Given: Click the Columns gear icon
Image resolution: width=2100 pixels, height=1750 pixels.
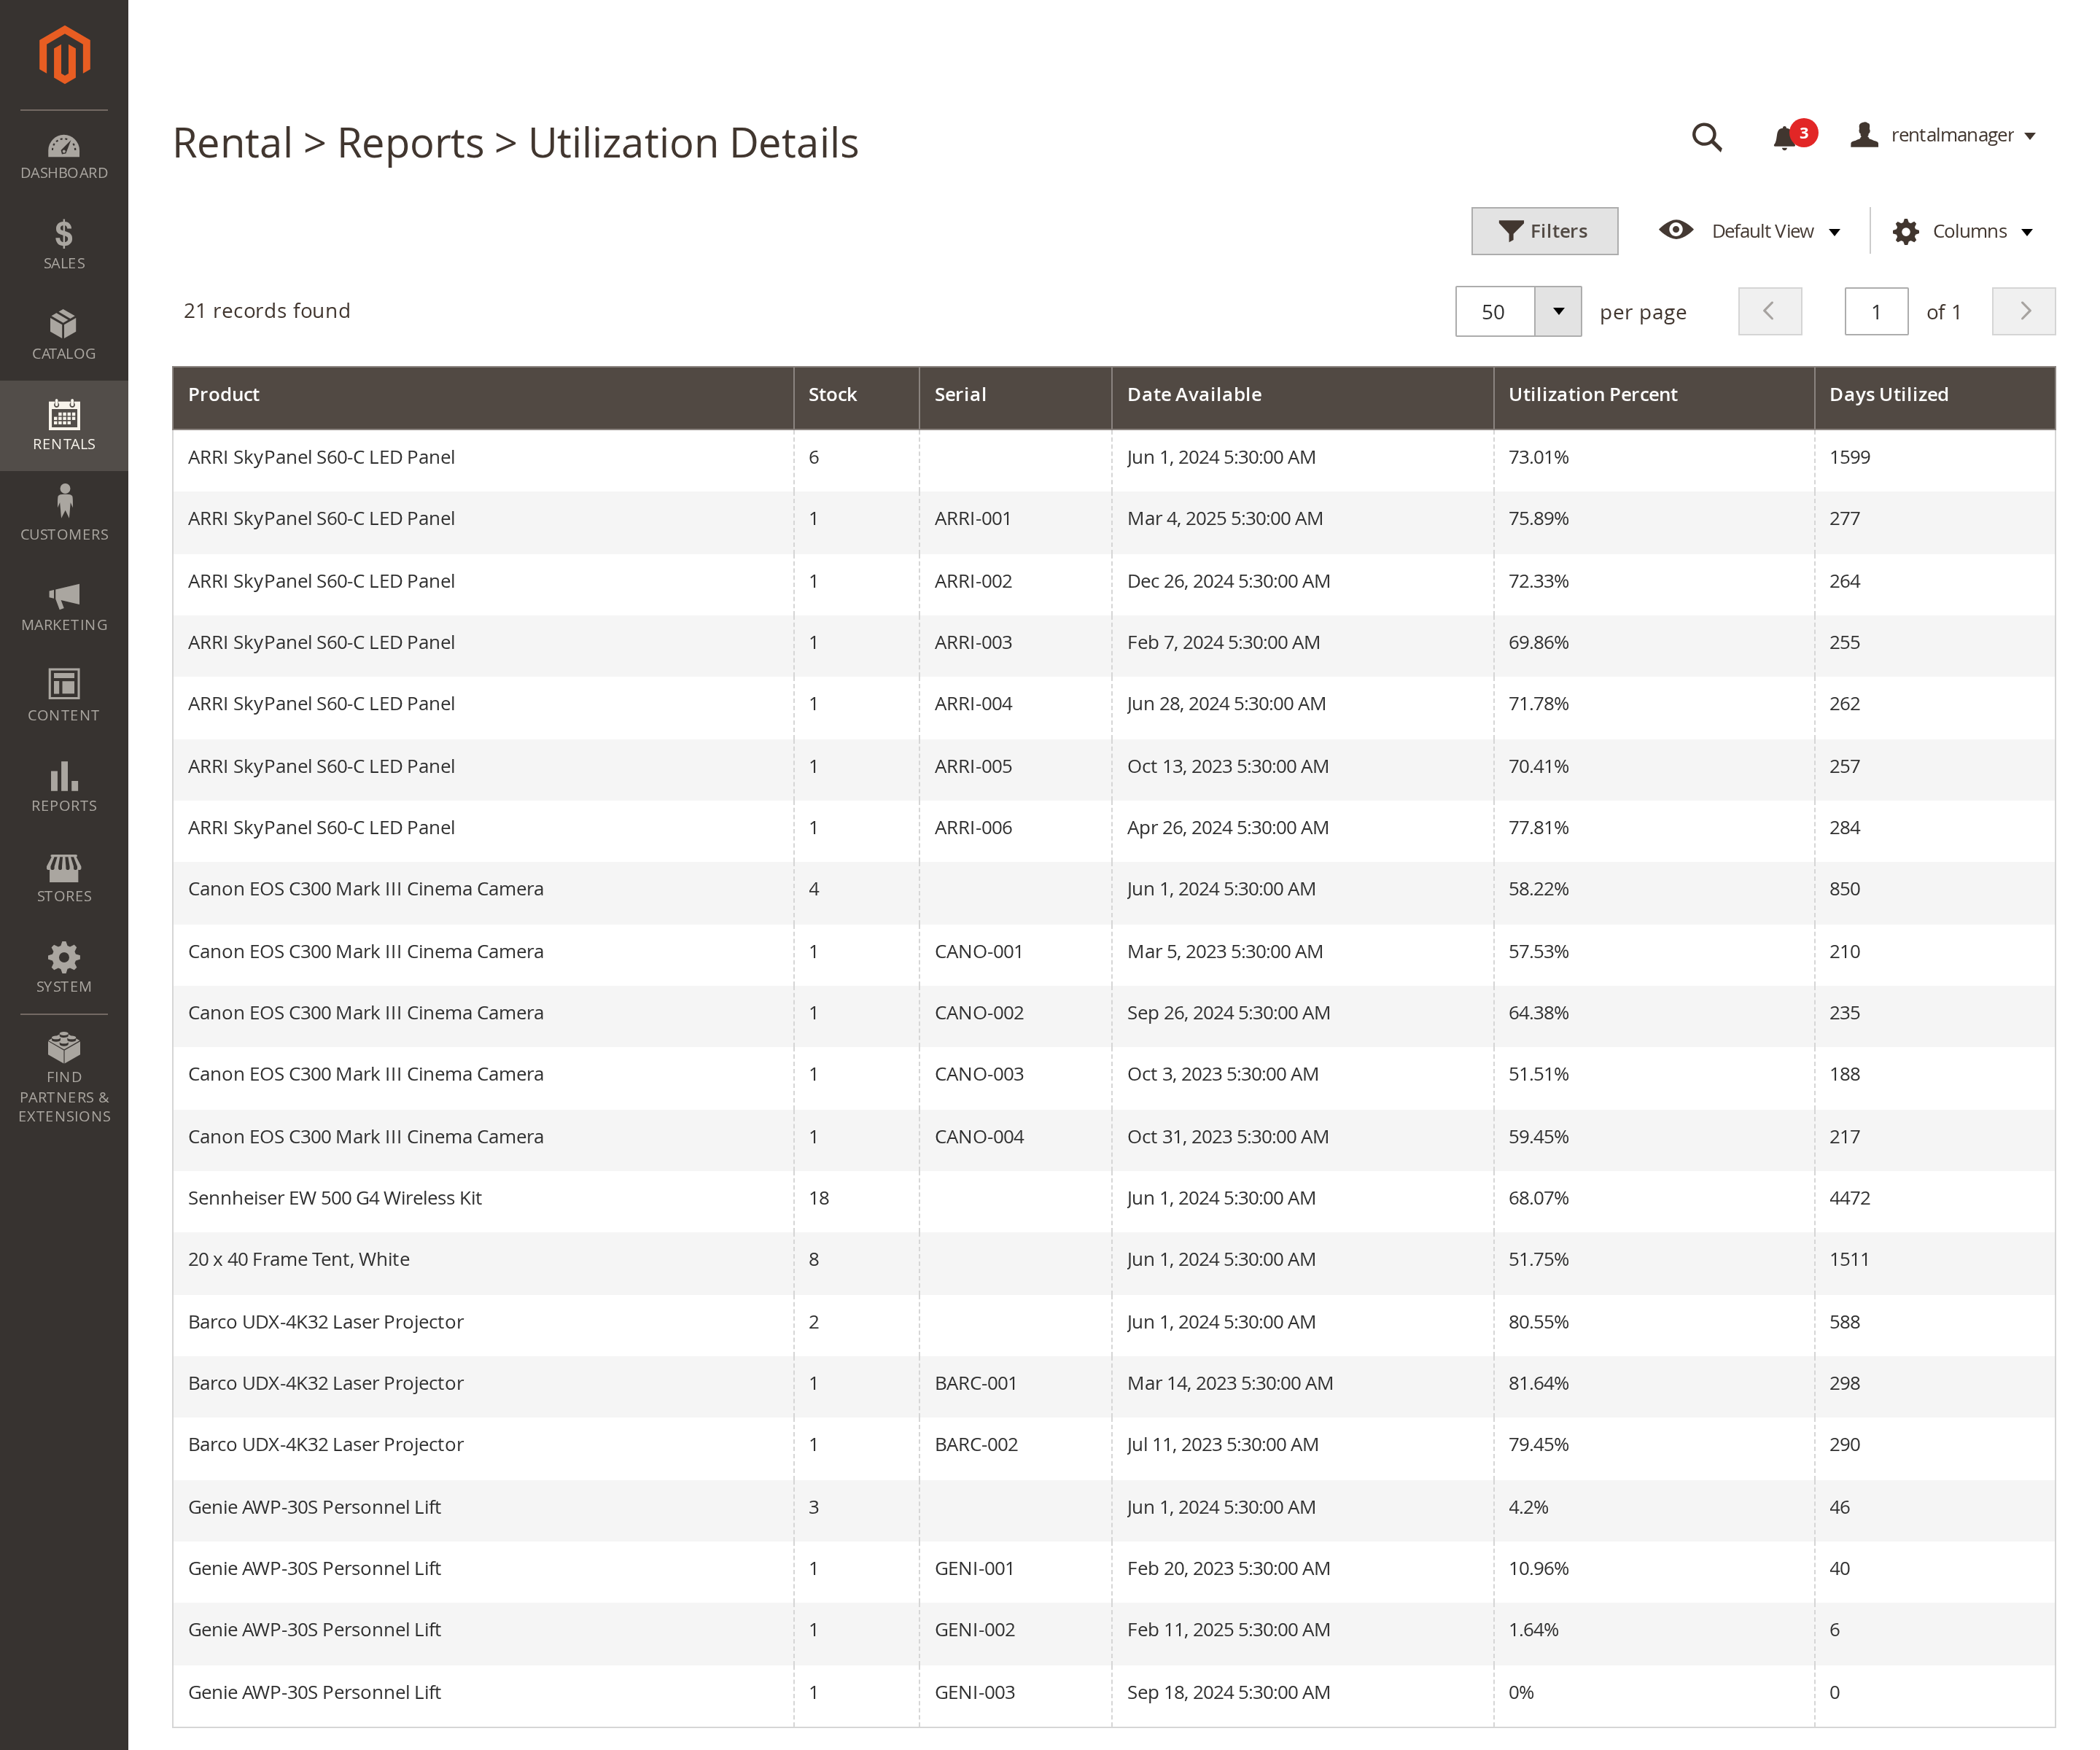Looking at the screenshot, I should tap(1905, 231).
